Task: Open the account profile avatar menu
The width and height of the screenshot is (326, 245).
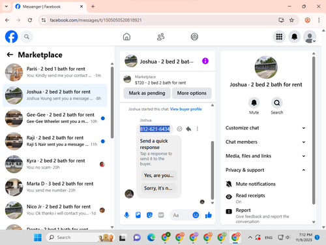Action: click(x=310, y=37)
